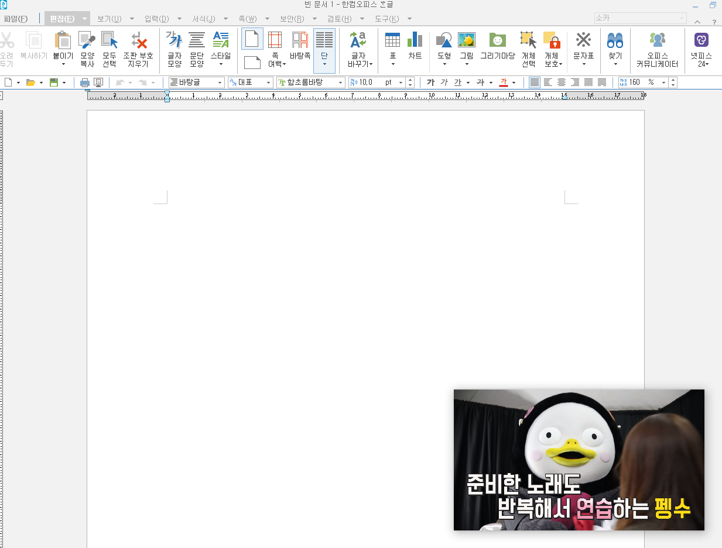
Task: Insert a table with 표 icon
Action: tap(392, 40)
